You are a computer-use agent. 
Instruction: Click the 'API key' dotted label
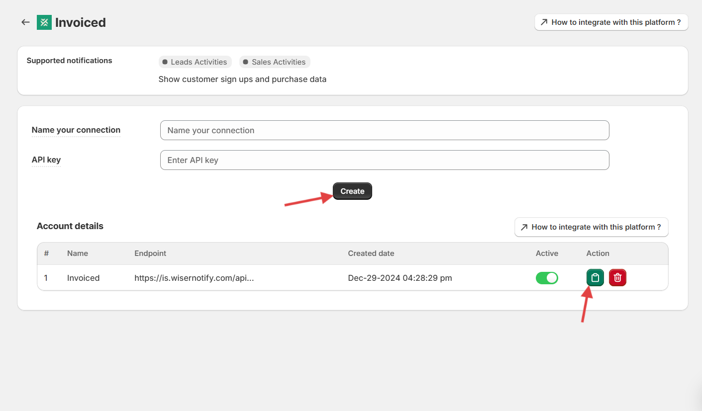tap(46, 160)
